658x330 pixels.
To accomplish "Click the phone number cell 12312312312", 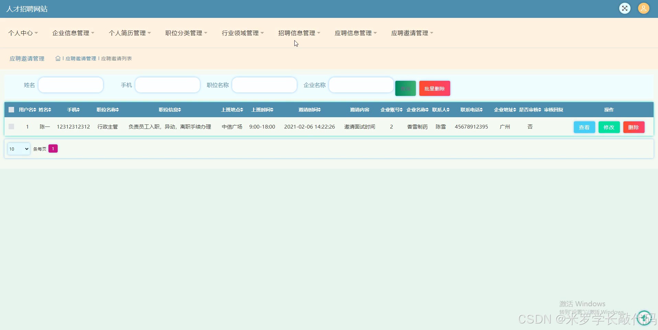I will [x=73, y=126].
